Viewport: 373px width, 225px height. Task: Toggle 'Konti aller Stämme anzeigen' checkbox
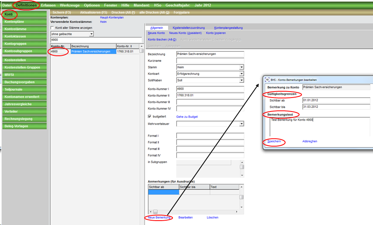(52, 28)
